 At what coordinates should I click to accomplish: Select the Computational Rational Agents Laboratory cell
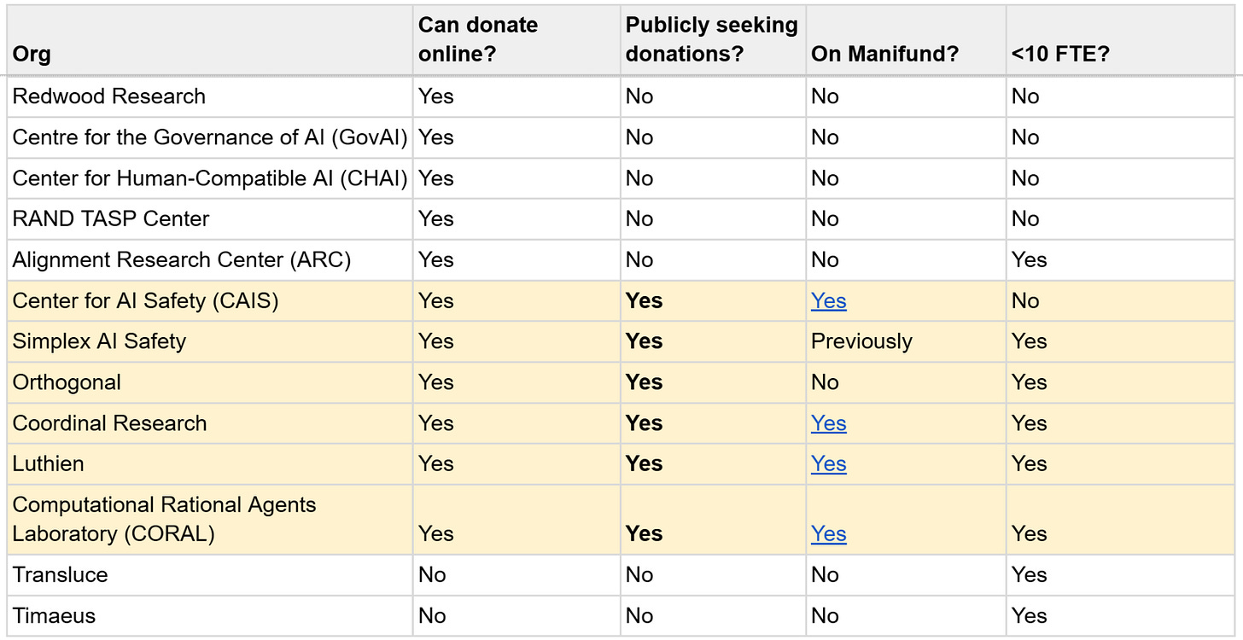click(x=209, y=520)
